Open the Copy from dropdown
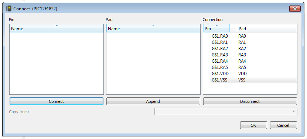The height and width of the screenshot is (139, 307). (226, 111)
